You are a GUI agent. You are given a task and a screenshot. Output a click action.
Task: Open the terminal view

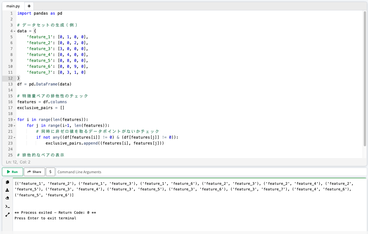tap(7, 206)
